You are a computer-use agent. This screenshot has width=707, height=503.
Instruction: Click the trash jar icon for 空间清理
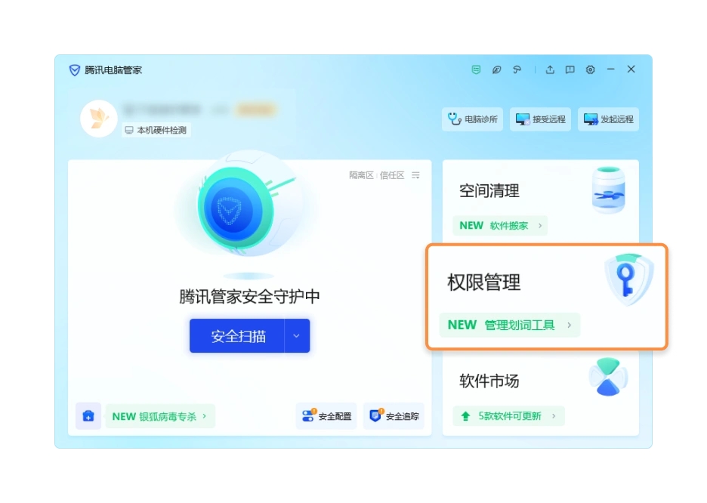[608, 190]
